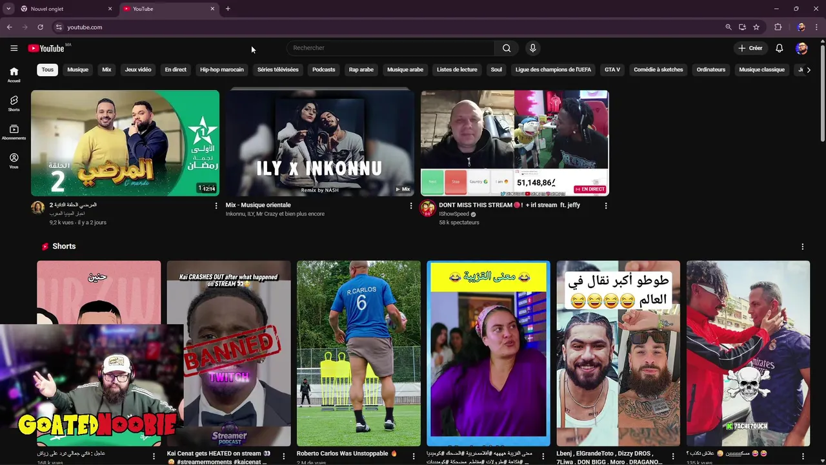Open the tab search dropdown arrow

(8, 9)
